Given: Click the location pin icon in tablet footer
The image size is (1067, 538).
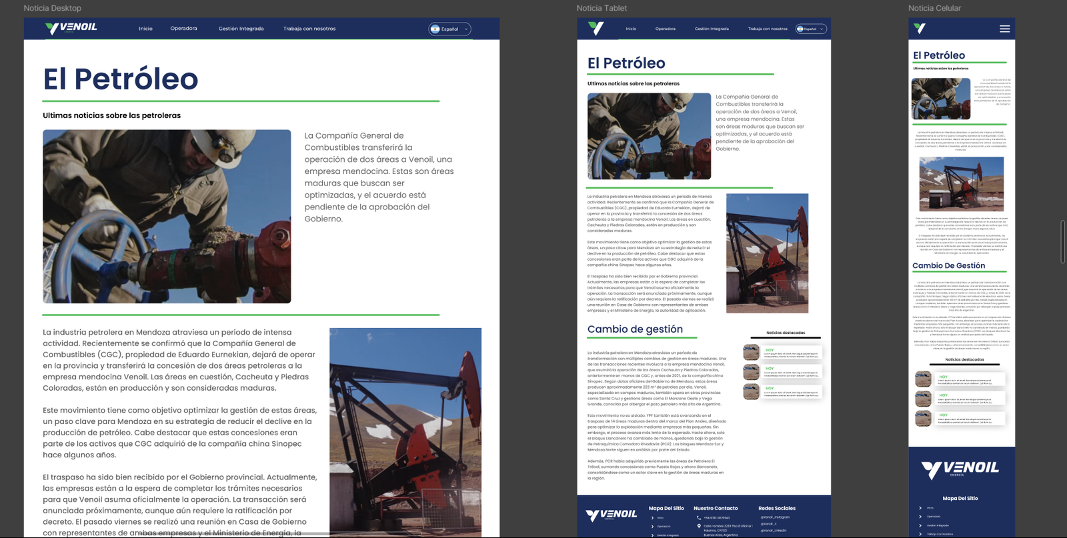Looking at the screenshot, I should click(698, 526).
